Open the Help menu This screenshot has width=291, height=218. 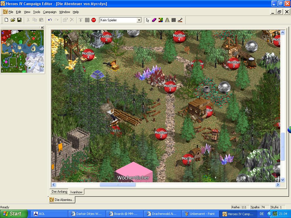(x=76, y=12)
